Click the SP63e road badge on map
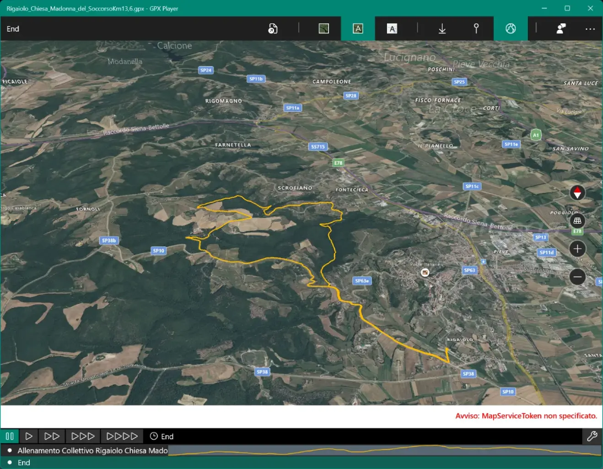 pos(362,281)
